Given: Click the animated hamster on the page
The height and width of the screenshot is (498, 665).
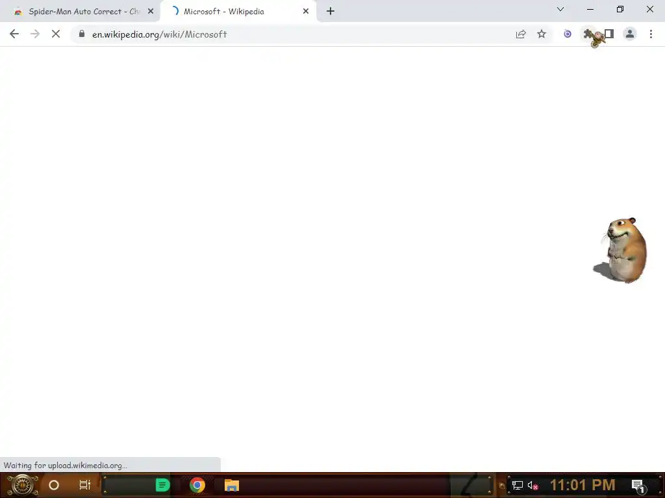Looking at the screenshot, I should coord(621,250).
